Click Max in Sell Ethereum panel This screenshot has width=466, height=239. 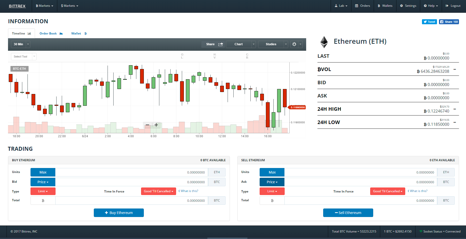(272, 172)
